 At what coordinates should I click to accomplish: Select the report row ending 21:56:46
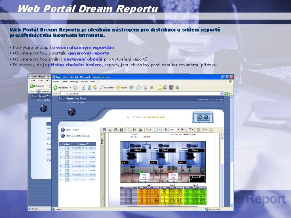click(78, 153)
